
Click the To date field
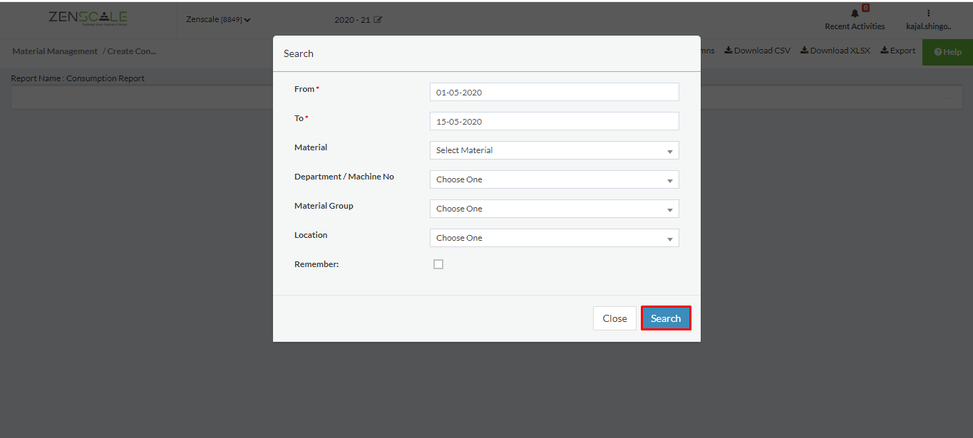coord(555,121)
